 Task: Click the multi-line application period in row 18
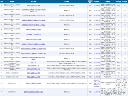97,83
